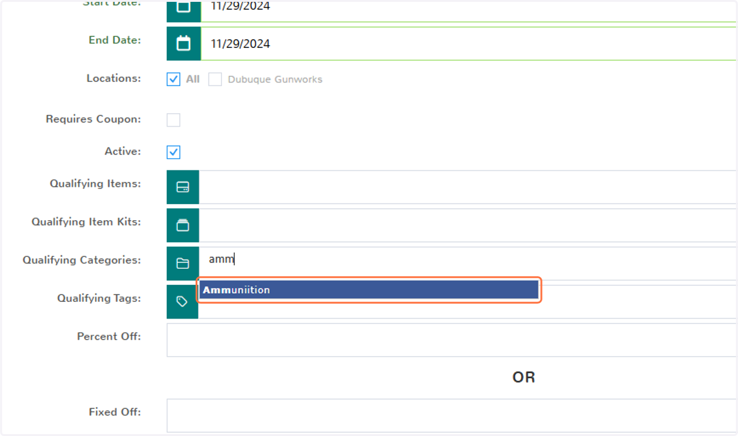Viewport: 738px width, 436px height.
Task: Focus the Fixed Off input field
Action: pyautogui.click(x=451, y=416)
